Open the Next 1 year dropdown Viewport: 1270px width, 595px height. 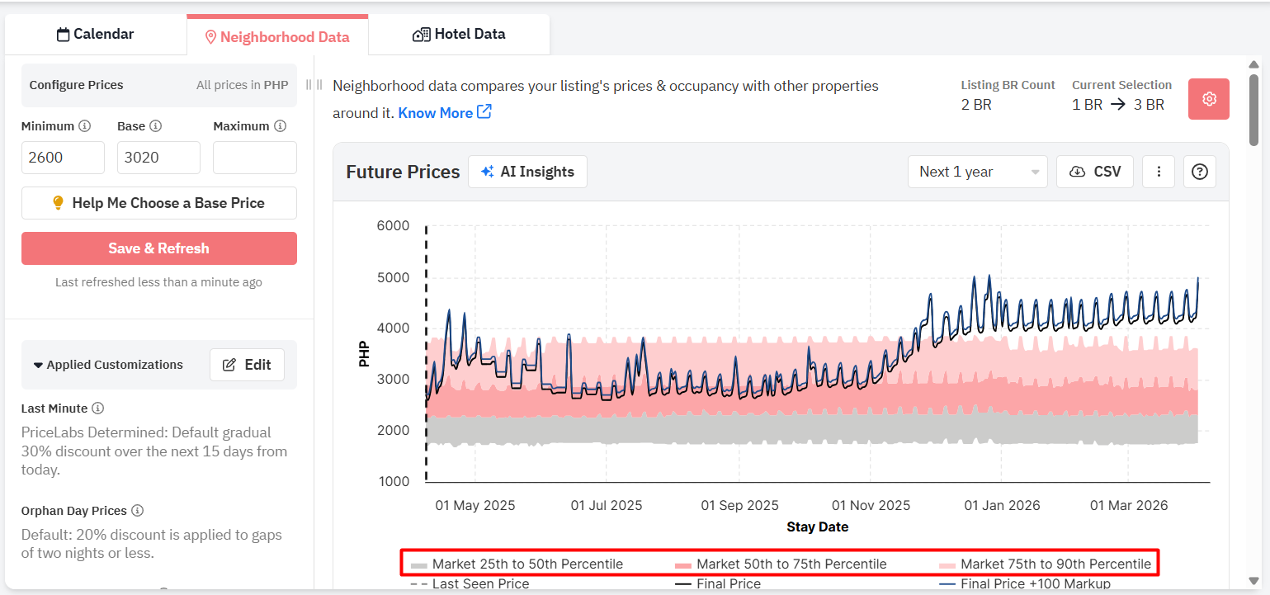977,172
